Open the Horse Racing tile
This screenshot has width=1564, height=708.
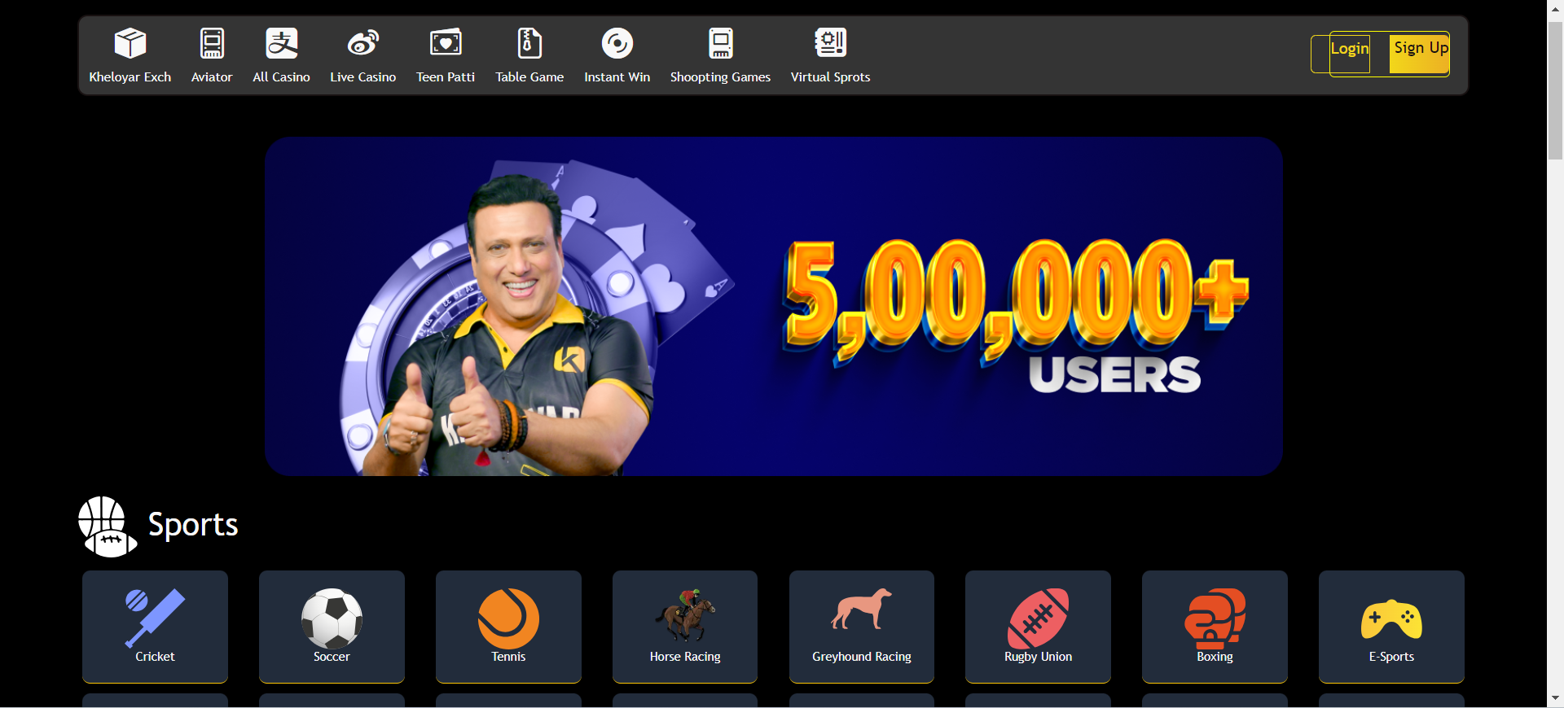click(685, 626)
